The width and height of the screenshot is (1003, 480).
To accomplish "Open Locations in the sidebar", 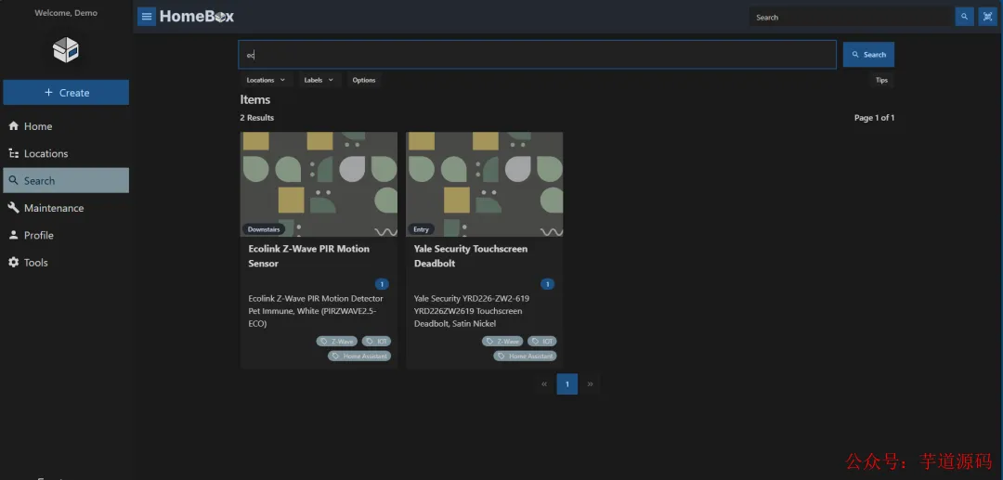I will click(66, 153).
